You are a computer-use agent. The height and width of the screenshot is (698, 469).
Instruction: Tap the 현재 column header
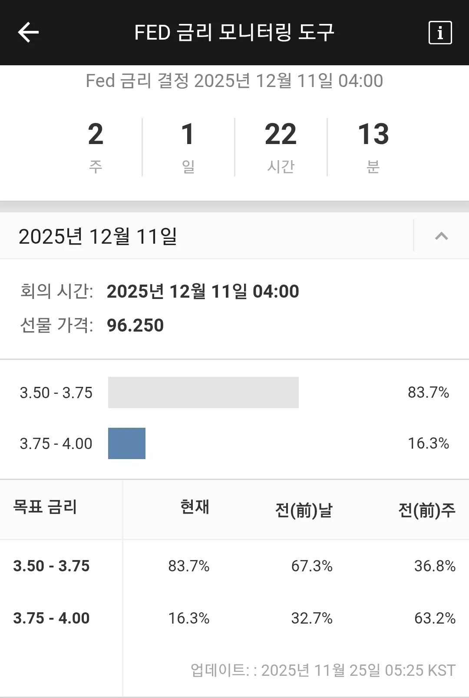195,507
